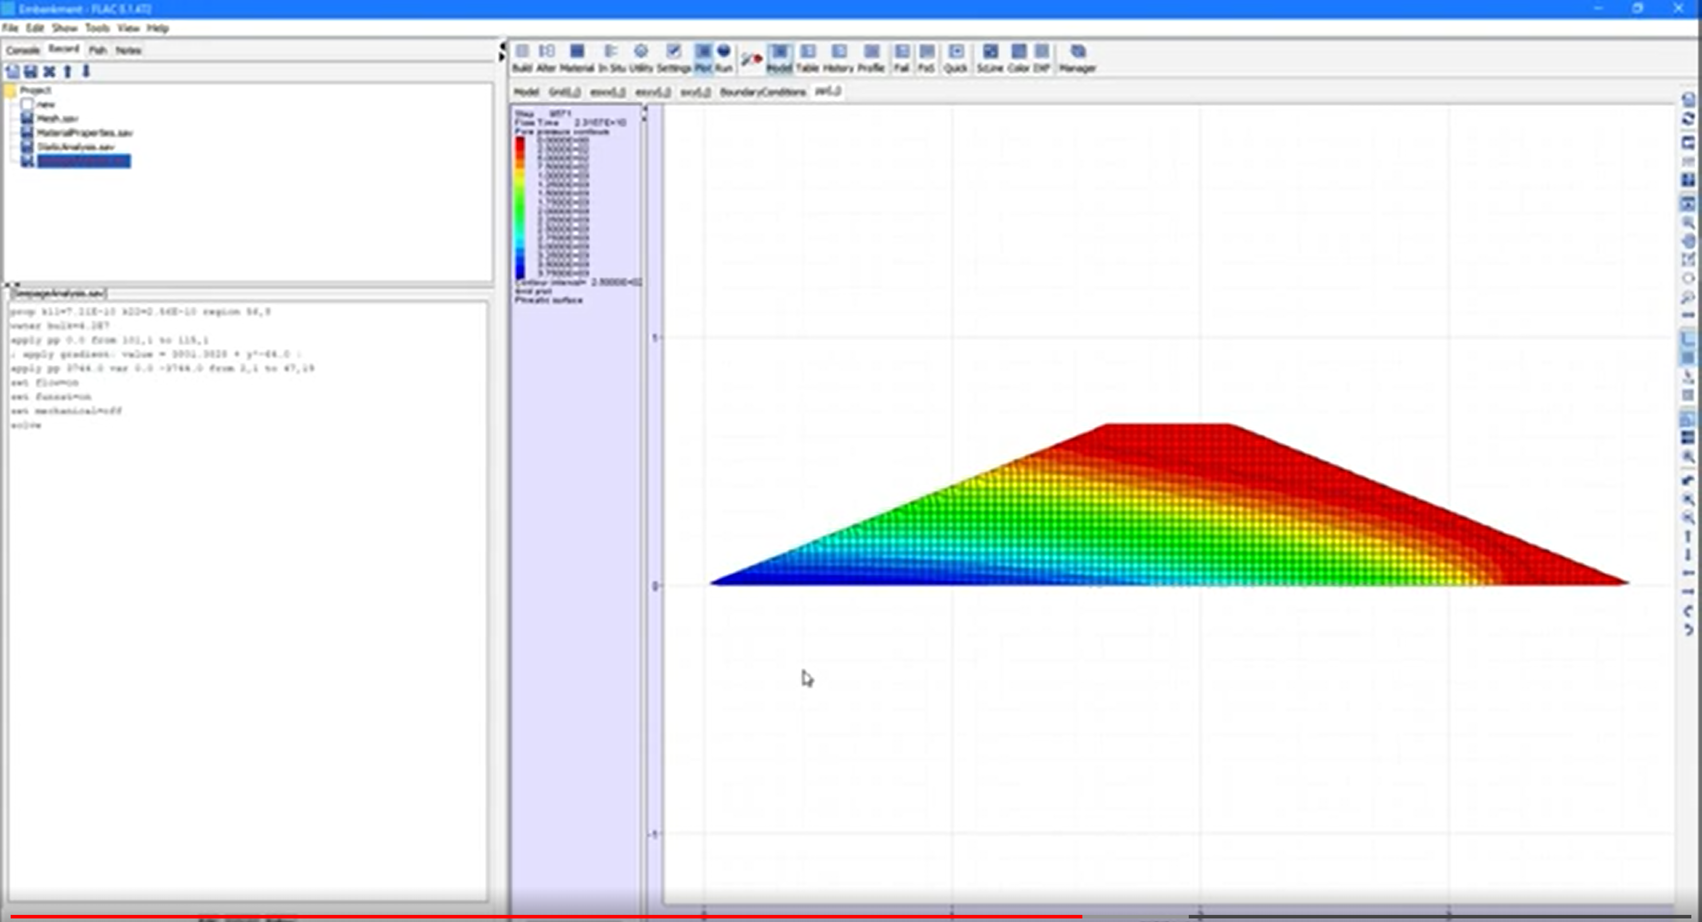Collapse the Project folder tree
Viewport: 1702px width, 922px height.
[10, 90]
